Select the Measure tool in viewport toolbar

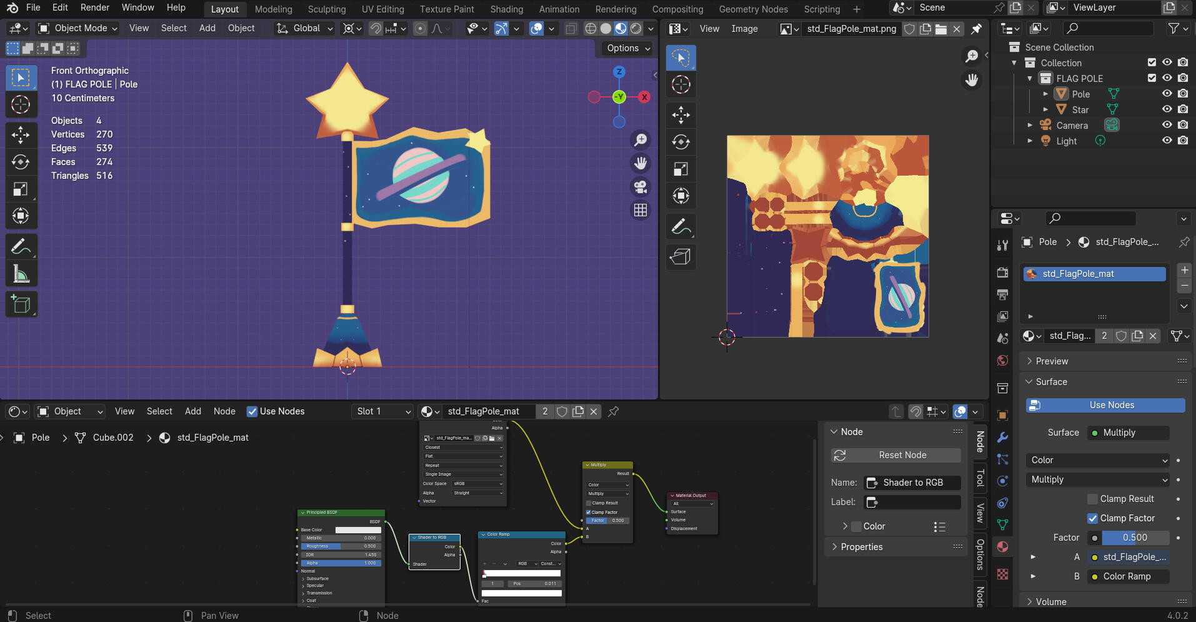tap(21, 274)
